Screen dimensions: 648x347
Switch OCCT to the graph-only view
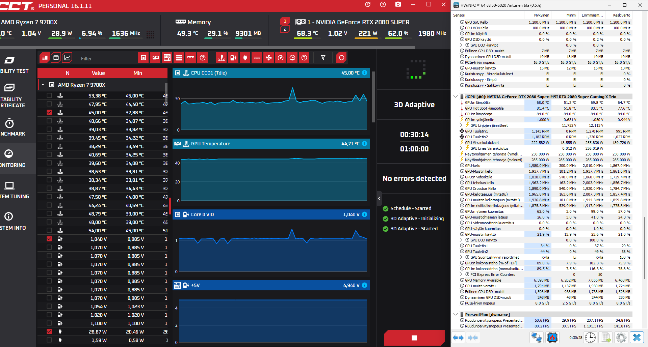click(x=67, y=58)
